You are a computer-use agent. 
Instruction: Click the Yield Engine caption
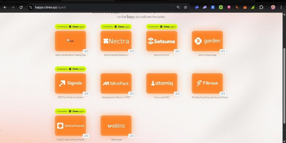pyautogui.click(x=116, y=140)
